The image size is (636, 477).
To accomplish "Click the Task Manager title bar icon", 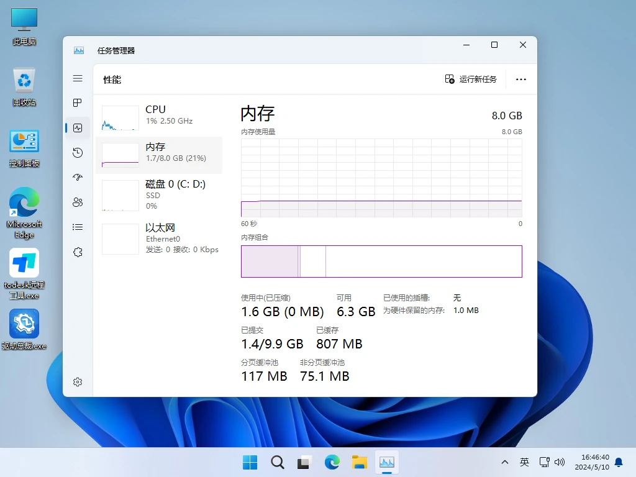I will click(79, 50).
